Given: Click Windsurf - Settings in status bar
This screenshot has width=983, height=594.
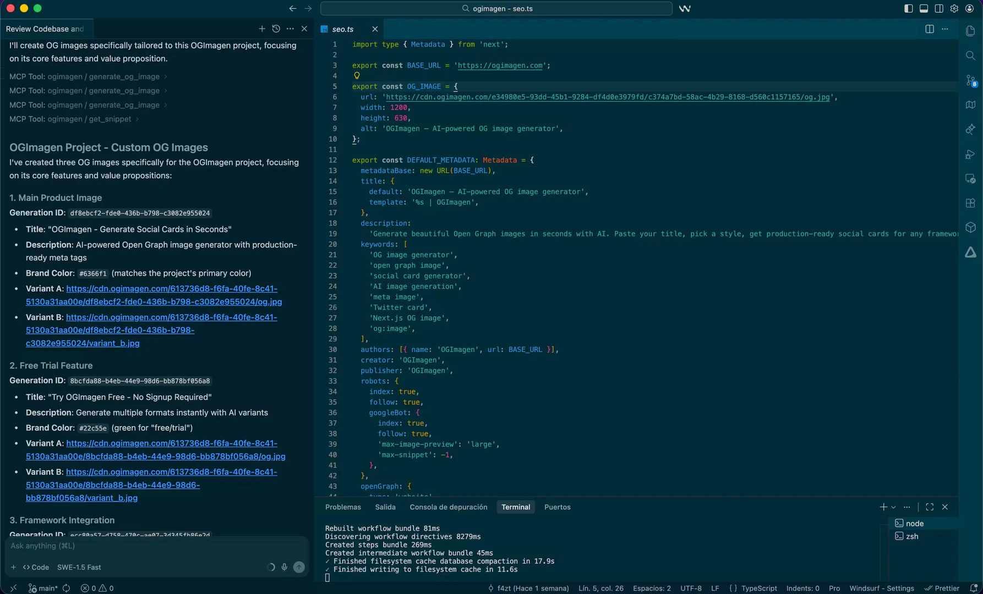Looking at the screenshot, I should point(881,588).
